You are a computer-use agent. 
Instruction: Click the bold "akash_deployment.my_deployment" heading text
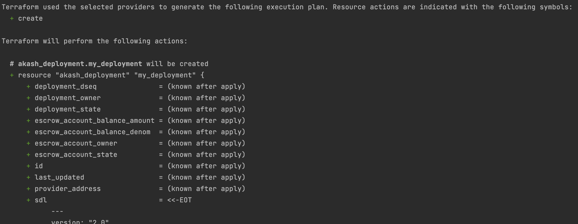80,64
